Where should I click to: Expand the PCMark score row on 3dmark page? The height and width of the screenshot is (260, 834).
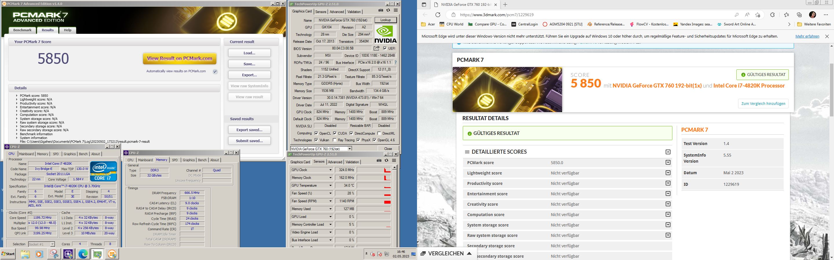click(668, 162)
